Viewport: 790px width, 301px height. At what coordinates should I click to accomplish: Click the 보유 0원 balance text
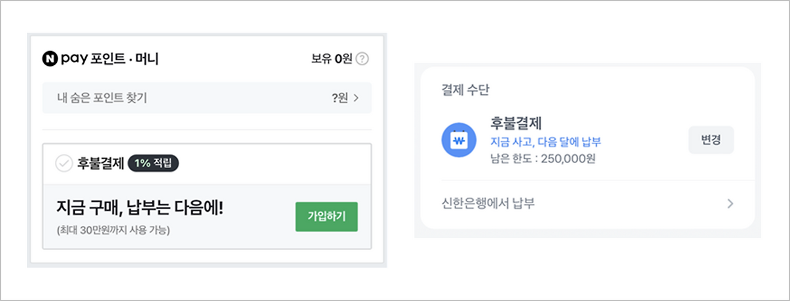point(331,60)
